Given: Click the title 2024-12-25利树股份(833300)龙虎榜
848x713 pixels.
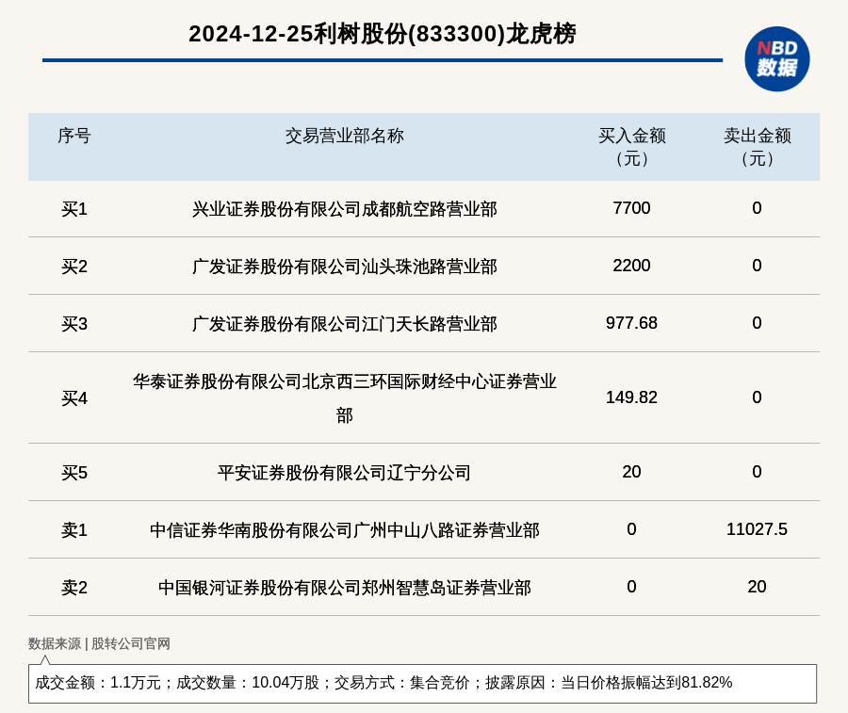Looking at the screenshot, I should (383, 34).
